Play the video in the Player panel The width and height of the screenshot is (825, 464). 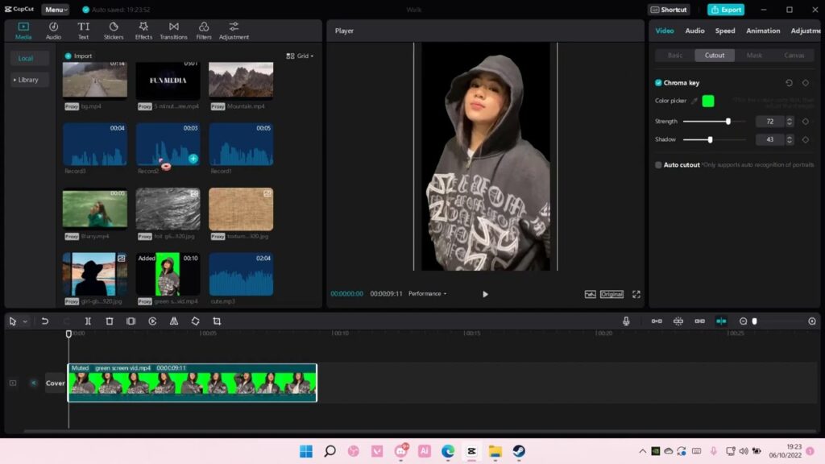[x=485, y=294]
